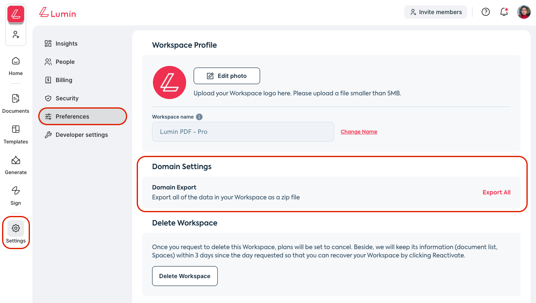Image resolution: width=536 pixels, height=303 pixels.
Task: Click the Change Name link
Action: pyautogui.click(x=359, y=132)
